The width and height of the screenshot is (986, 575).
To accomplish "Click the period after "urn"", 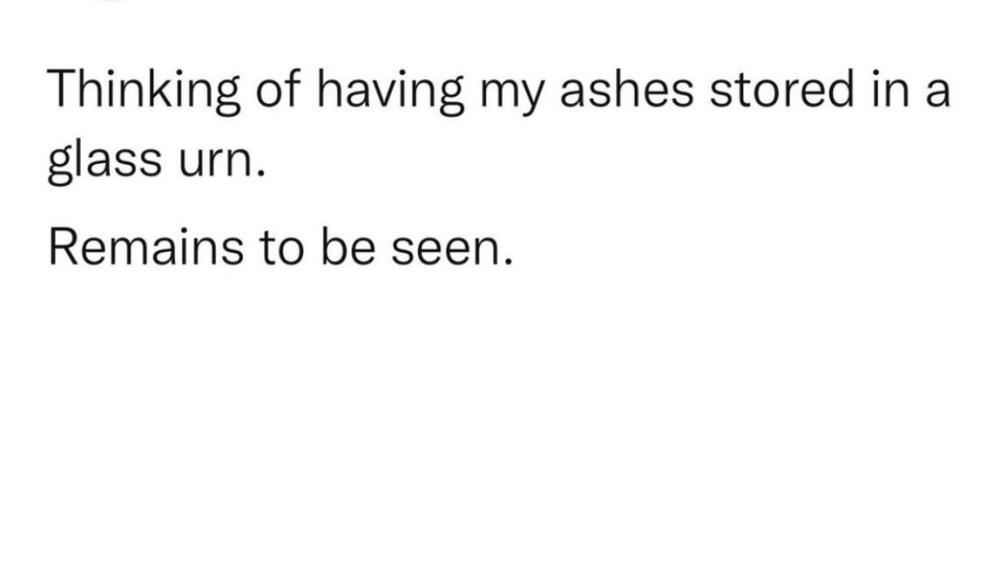I will [x=257, y=177].
